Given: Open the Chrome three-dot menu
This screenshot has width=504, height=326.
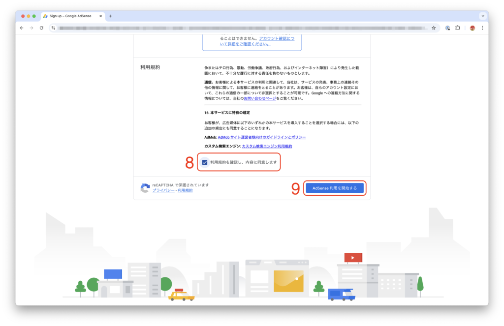Looking at the screenshot, I should point(482,28).
